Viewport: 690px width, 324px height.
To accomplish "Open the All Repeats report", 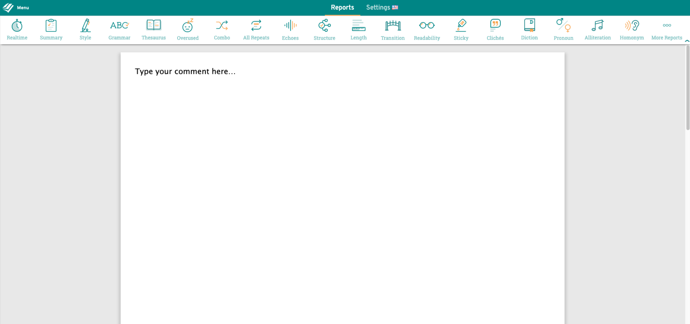I will (x=256, y=30).
